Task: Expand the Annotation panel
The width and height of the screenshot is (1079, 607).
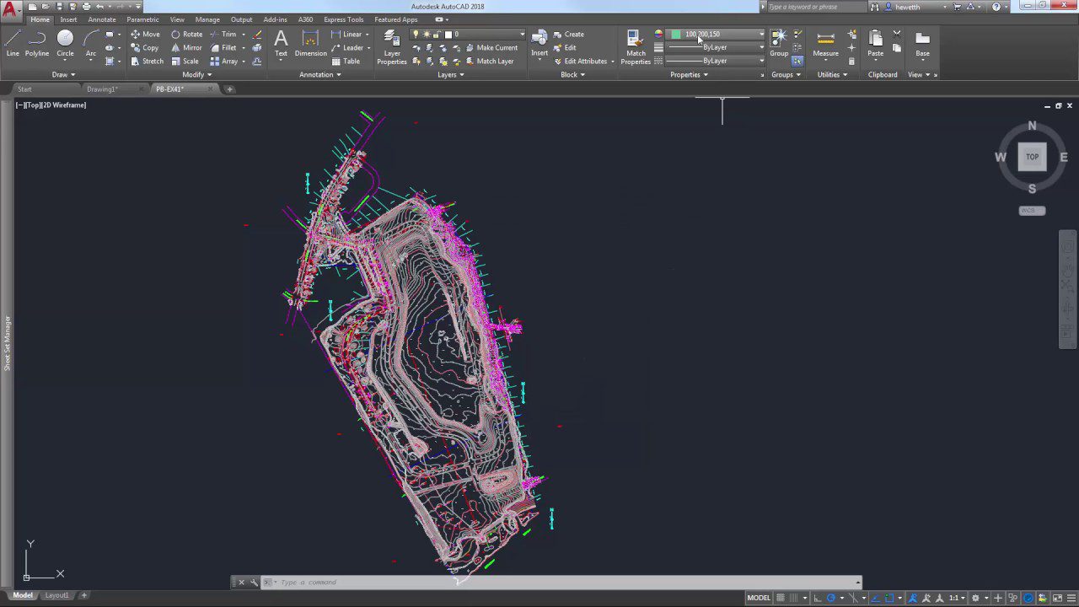Action: point(320,74)
